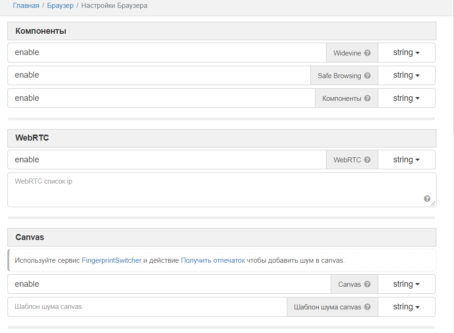Image resolution: width=454 pixels, height=333 pixels.
Task: Click the Canvas help question icon
Action: pyautogui.click(x=368, y=284)
